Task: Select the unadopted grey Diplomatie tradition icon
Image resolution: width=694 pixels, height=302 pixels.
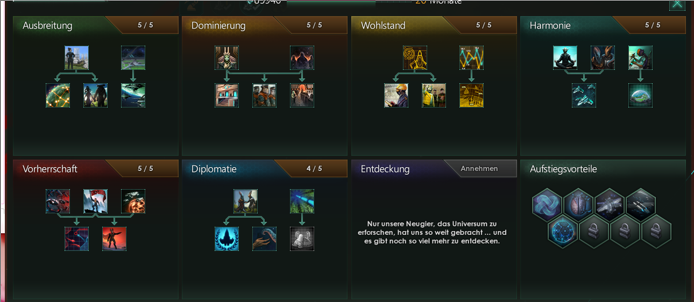Action: pos(302,239)
